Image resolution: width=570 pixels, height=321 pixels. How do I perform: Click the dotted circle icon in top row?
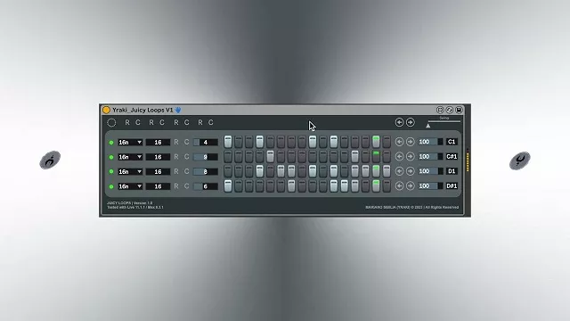pyautogui.click(x=111, y=123)
